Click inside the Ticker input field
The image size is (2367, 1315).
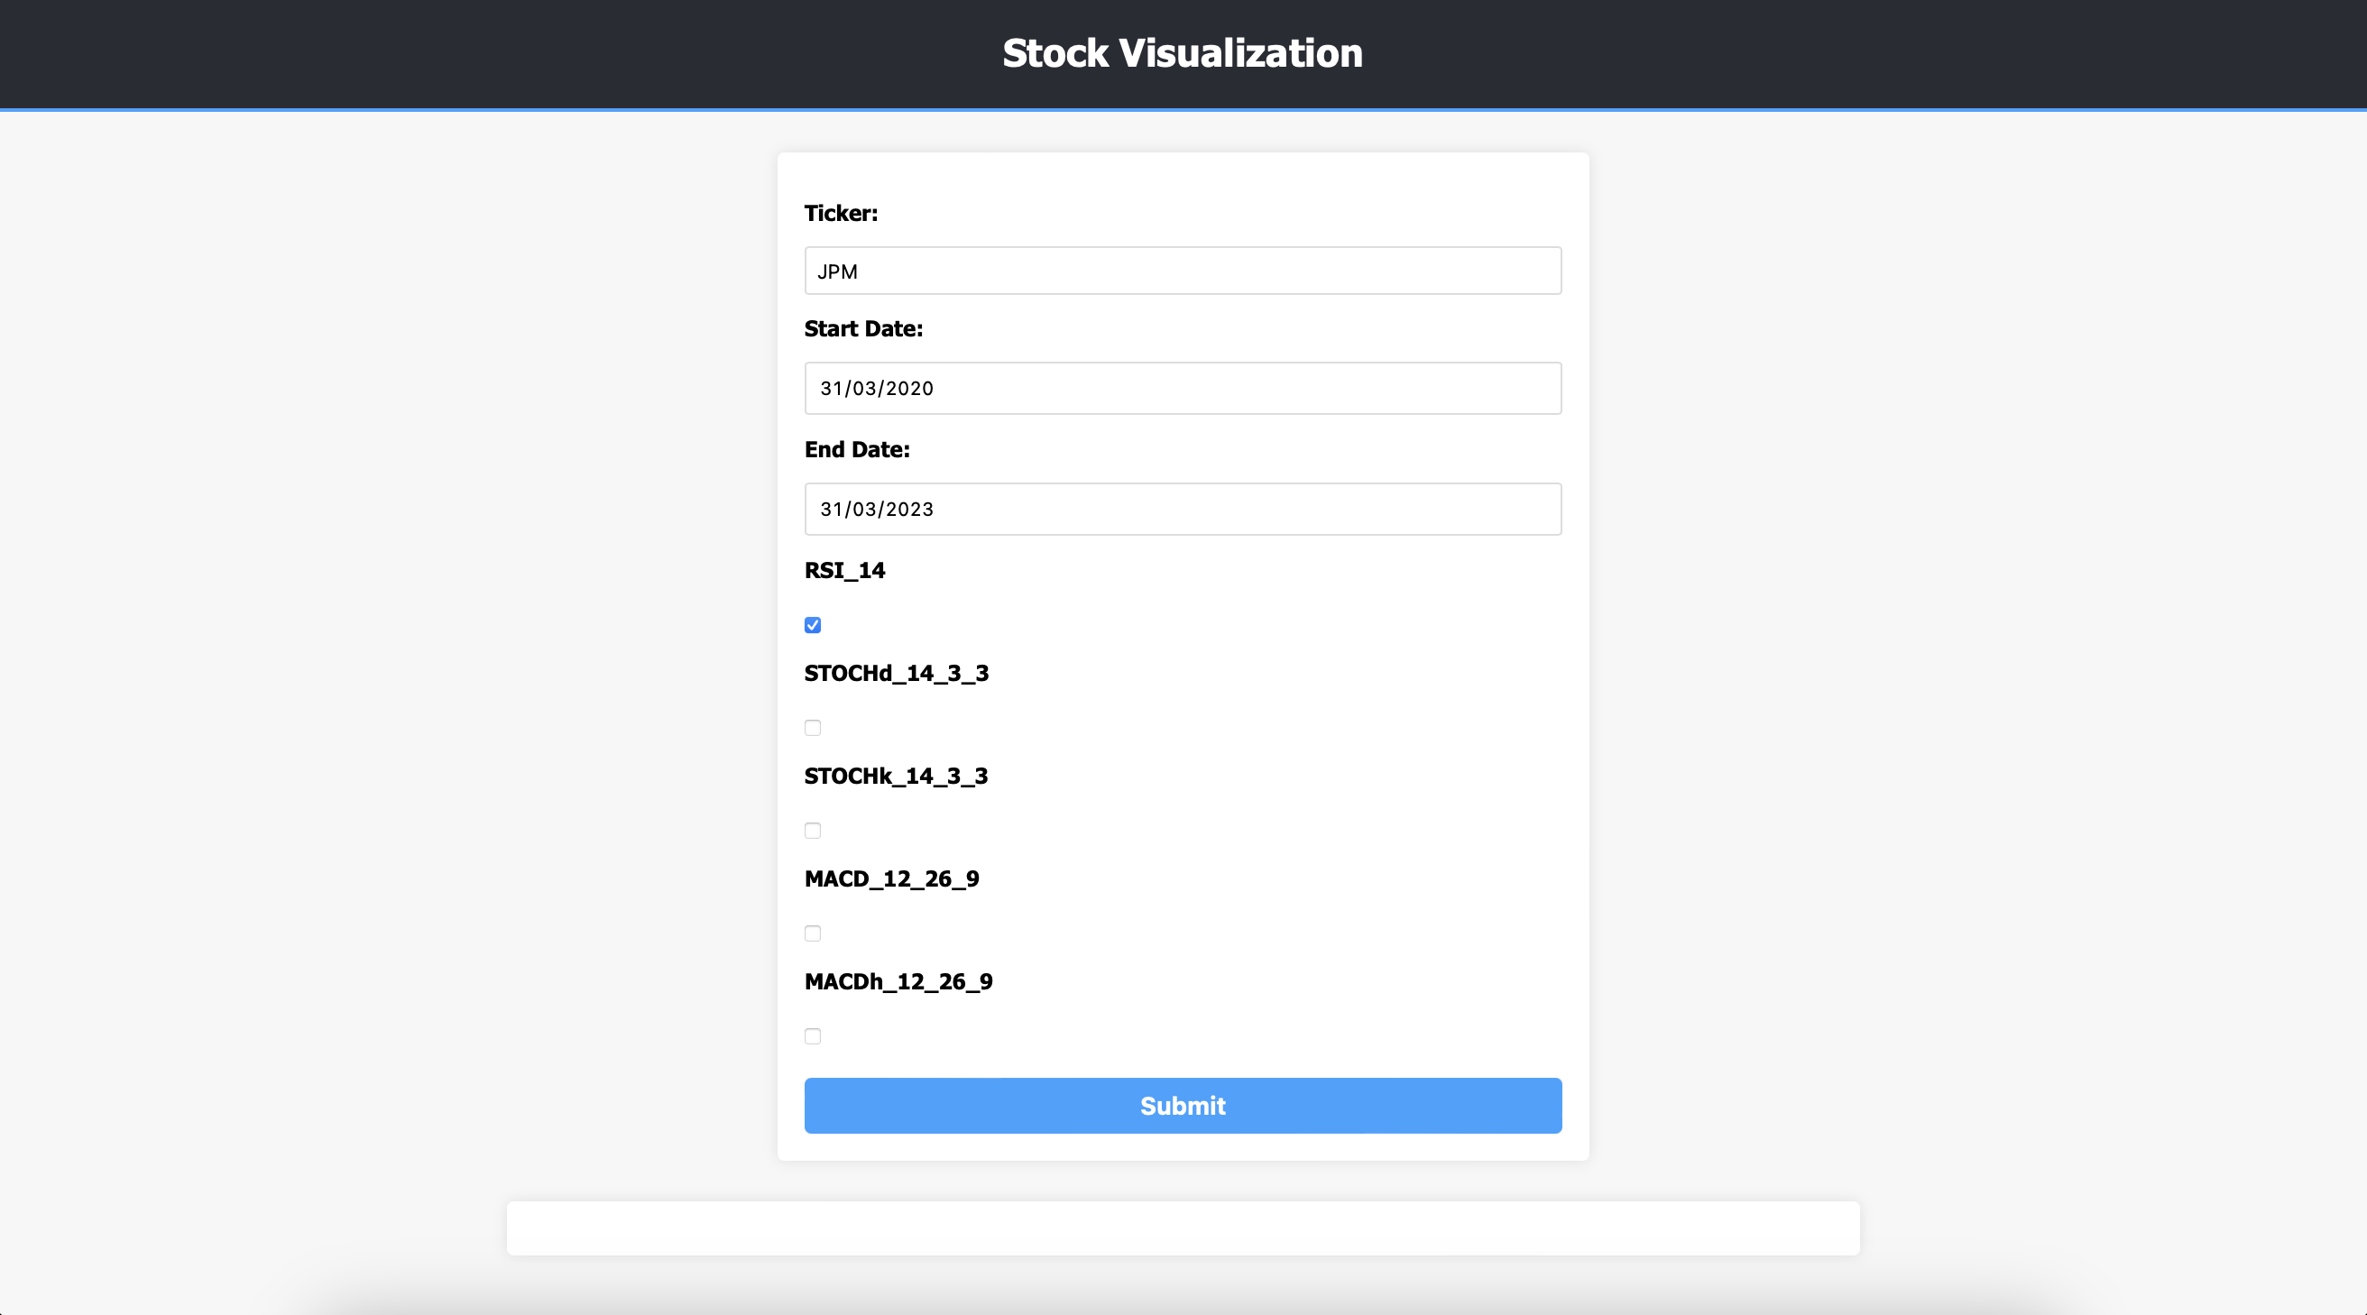[x=1183, y=271]
